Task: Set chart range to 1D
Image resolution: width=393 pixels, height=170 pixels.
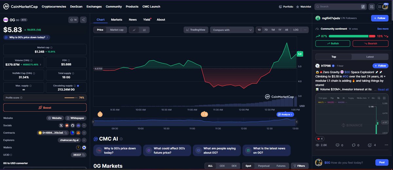Action: point(259,30)
